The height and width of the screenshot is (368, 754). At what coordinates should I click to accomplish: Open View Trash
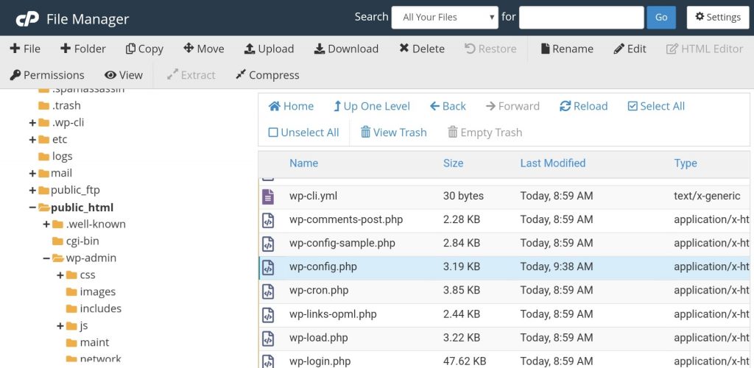(393, 132)
